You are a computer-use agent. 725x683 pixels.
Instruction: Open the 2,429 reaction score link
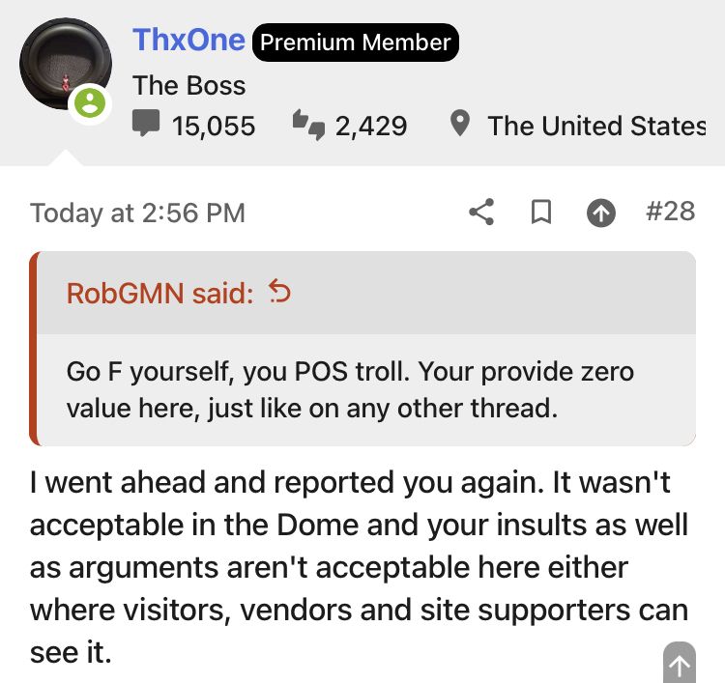click(x=371, y=127)
